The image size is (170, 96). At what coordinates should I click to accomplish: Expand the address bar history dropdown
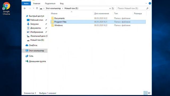(x=110, y=8)
